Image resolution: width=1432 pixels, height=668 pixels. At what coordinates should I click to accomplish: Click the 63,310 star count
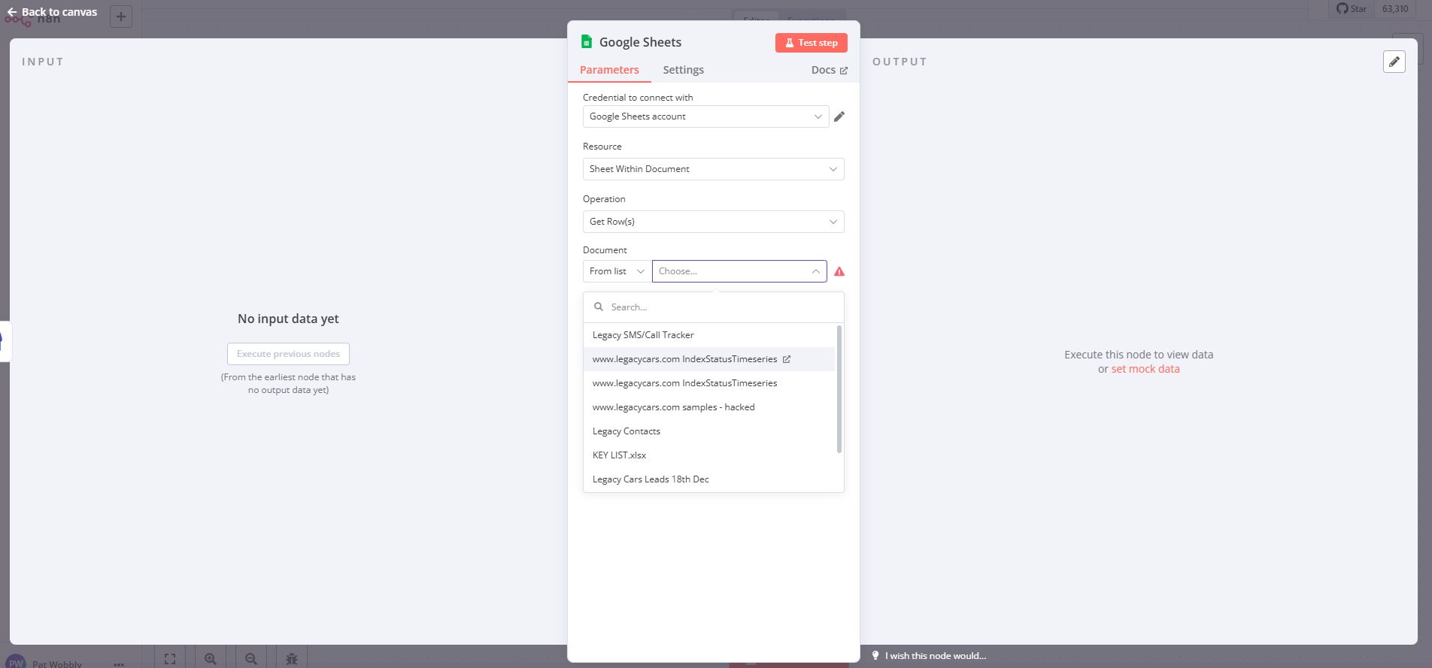click(1395, 9)
